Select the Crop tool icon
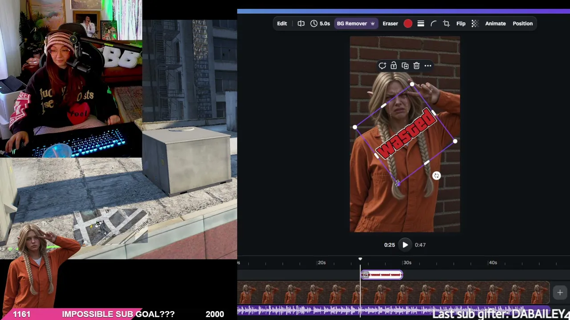This screenshot has height=320, width=570. [446, 24]
